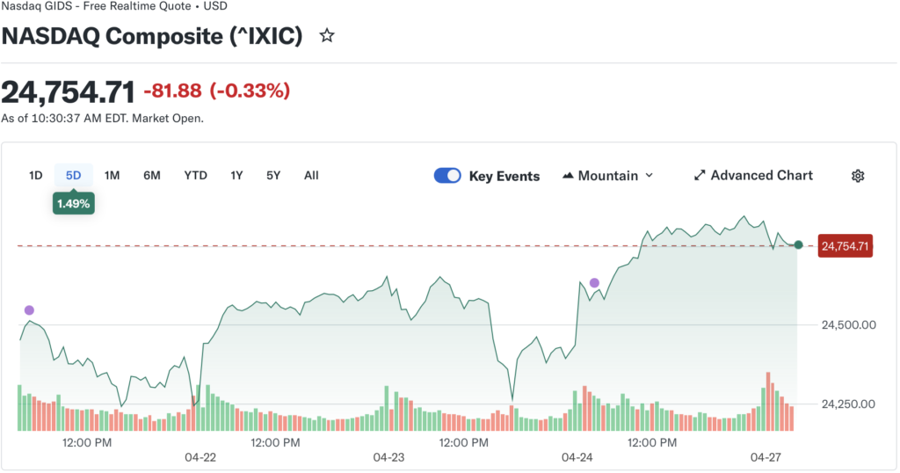Open the Advanced Chart link
The width and height of the screenshot is (900, 473).
tap(761, 176)
